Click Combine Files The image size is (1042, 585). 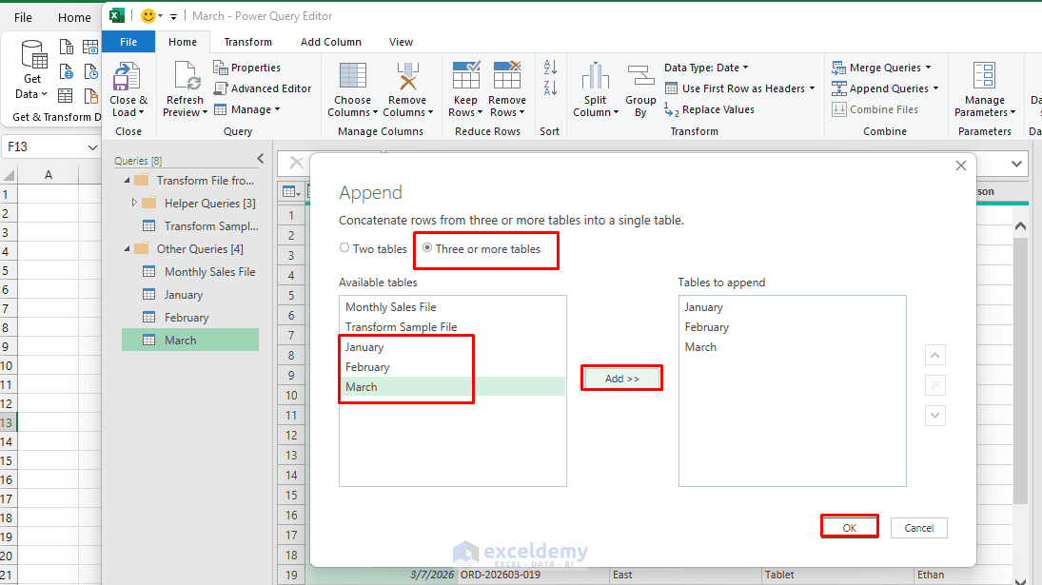click(875, 109)
